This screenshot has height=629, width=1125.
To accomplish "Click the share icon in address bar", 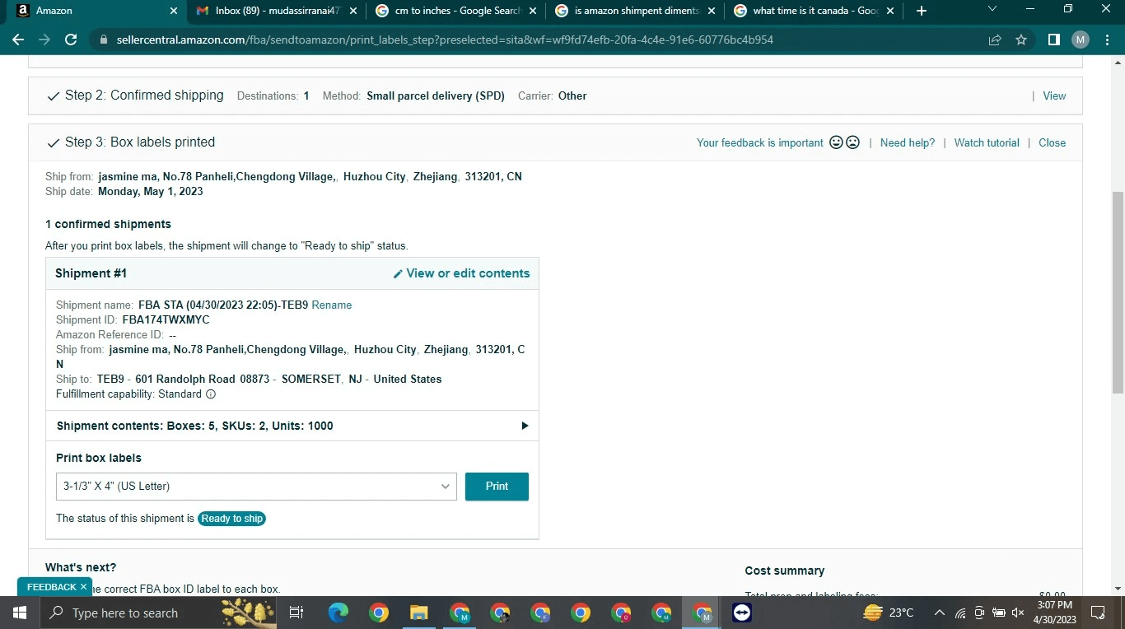I will coord(995,40).
